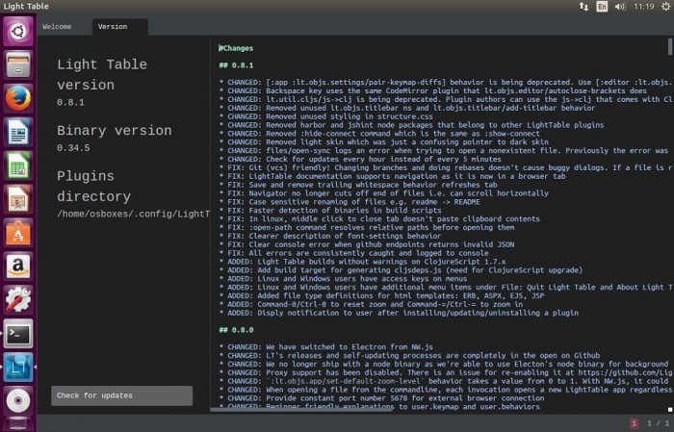
Task: Click the ## 0.8.0 heading
Action: tap(236, 330)
